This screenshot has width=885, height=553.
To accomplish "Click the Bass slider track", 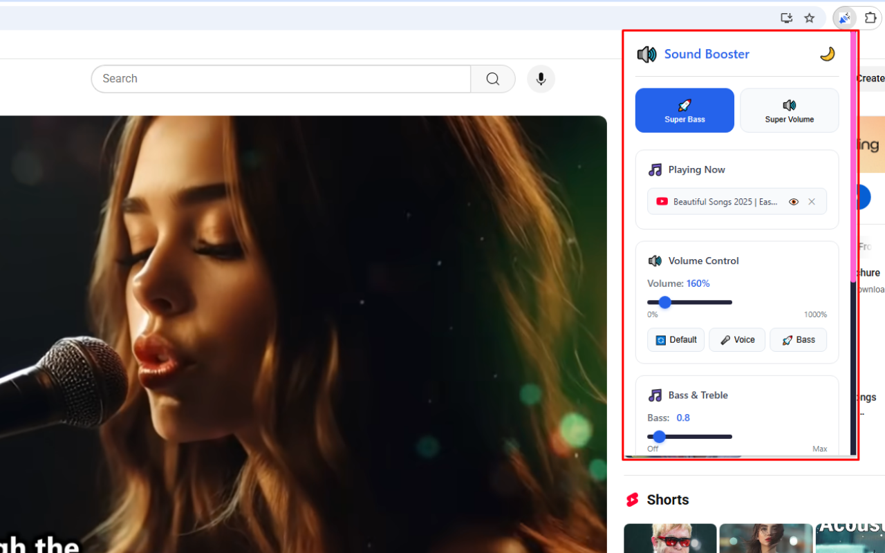I will [689, 437].
